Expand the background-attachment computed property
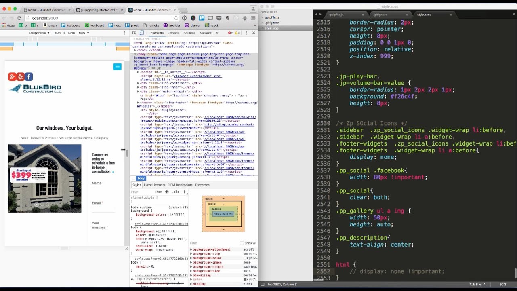The height and width of the screenshot is (291, 517). [191, 250]
